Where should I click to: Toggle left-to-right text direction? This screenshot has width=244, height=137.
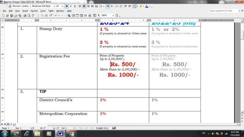pyautogui.click(x=108, y=6)
